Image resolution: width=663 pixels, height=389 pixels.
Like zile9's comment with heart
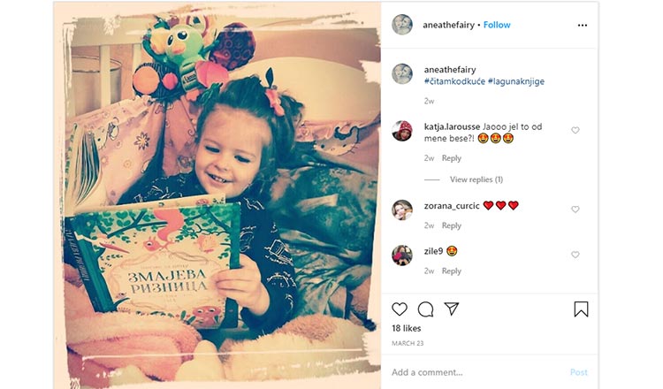click(575, 255)
